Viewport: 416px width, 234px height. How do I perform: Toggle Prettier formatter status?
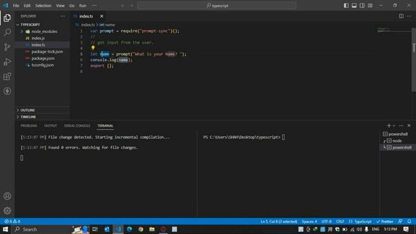tap(385, 221)
